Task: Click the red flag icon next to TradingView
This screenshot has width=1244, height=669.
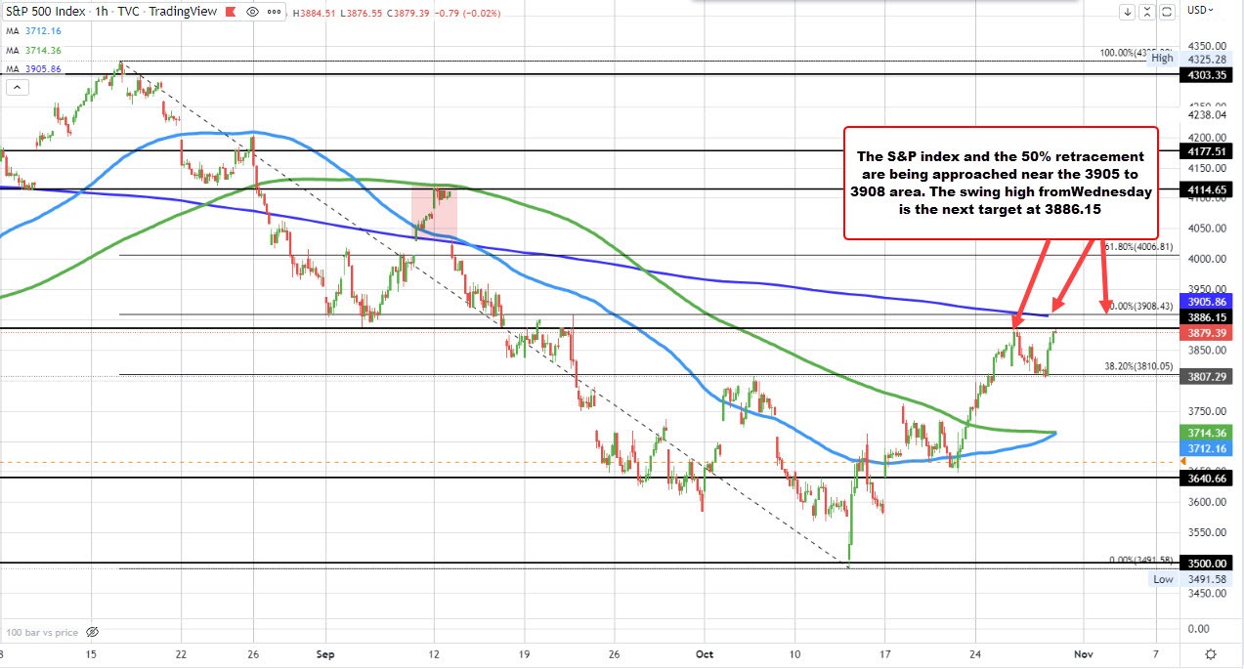Action: (x=229, y=12)
